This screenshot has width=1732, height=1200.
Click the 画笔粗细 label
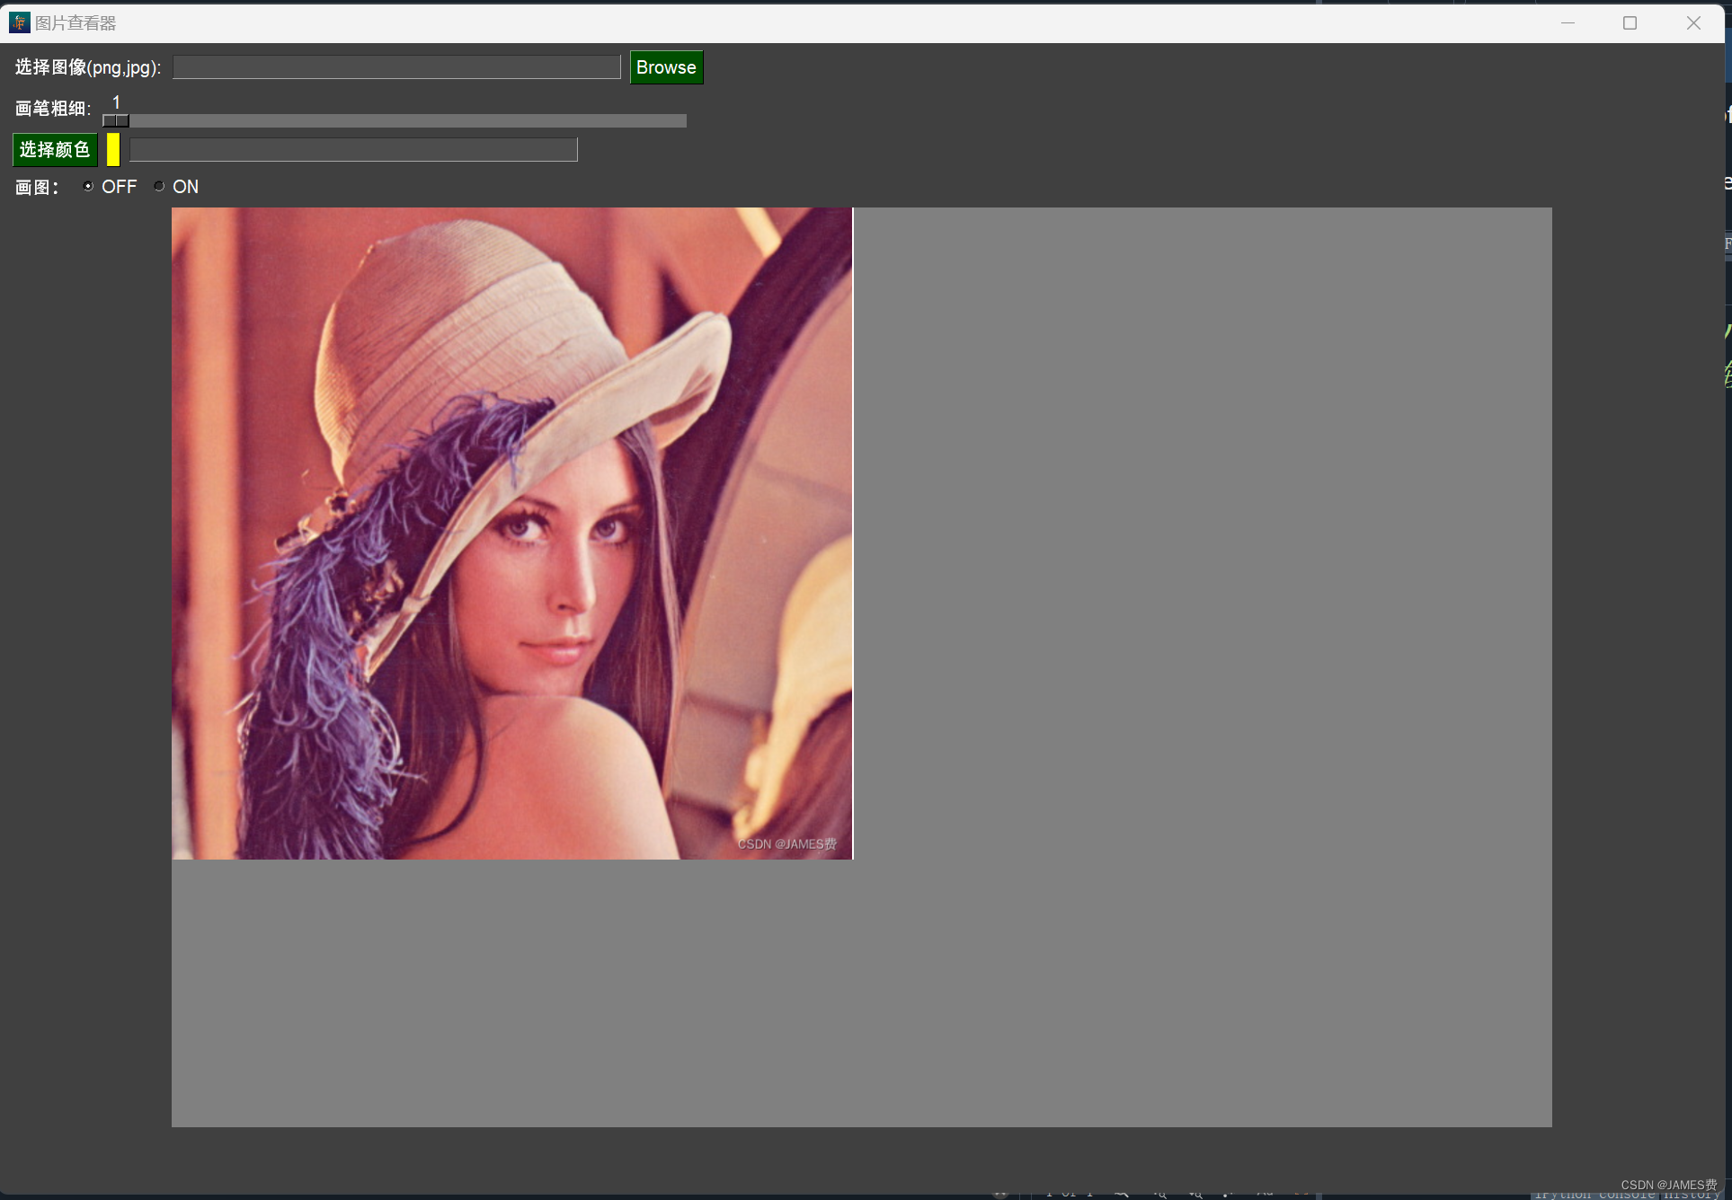pos(52,109)
